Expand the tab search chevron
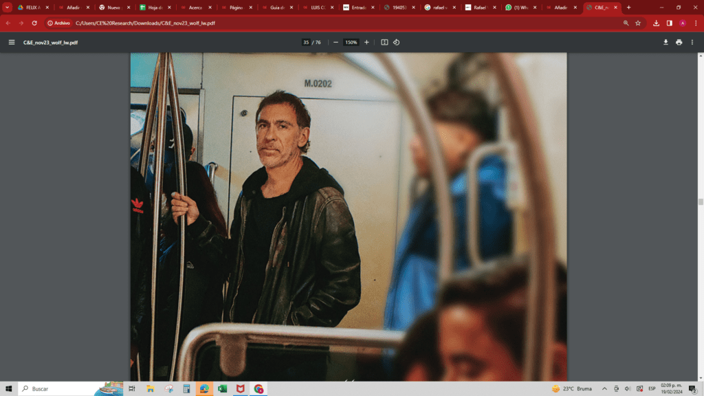 [7, 7]
